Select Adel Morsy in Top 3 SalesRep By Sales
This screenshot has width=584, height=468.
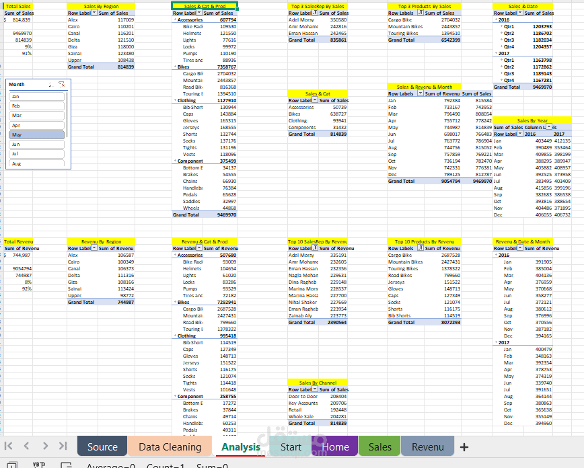301,19
